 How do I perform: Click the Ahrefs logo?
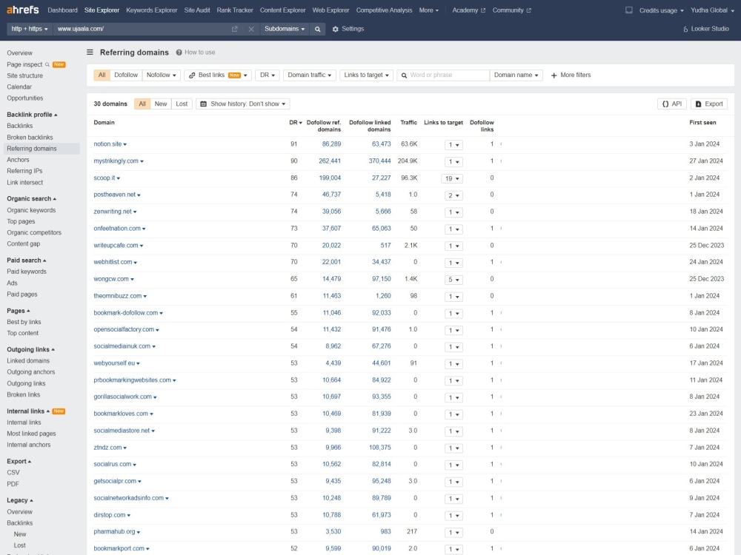23,10
